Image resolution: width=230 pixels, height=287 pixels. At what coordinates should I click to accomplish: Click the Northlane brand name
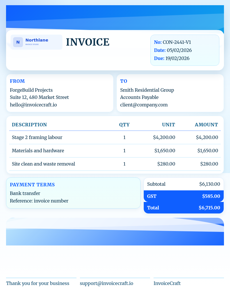(37, 40)
